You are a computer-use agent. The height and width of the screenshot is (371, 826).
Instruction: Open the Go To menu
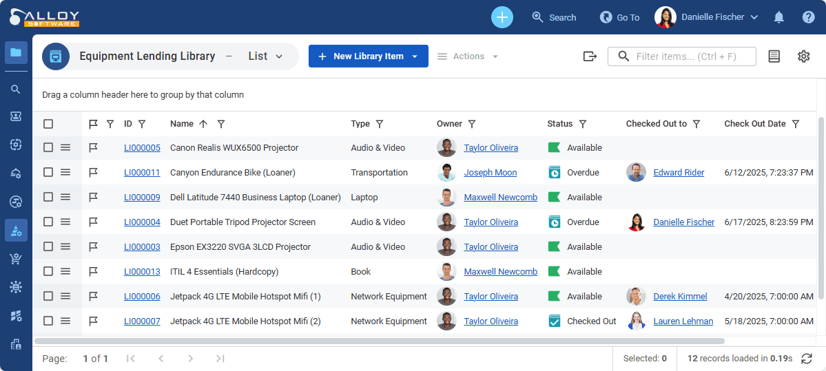coord(619,17)
